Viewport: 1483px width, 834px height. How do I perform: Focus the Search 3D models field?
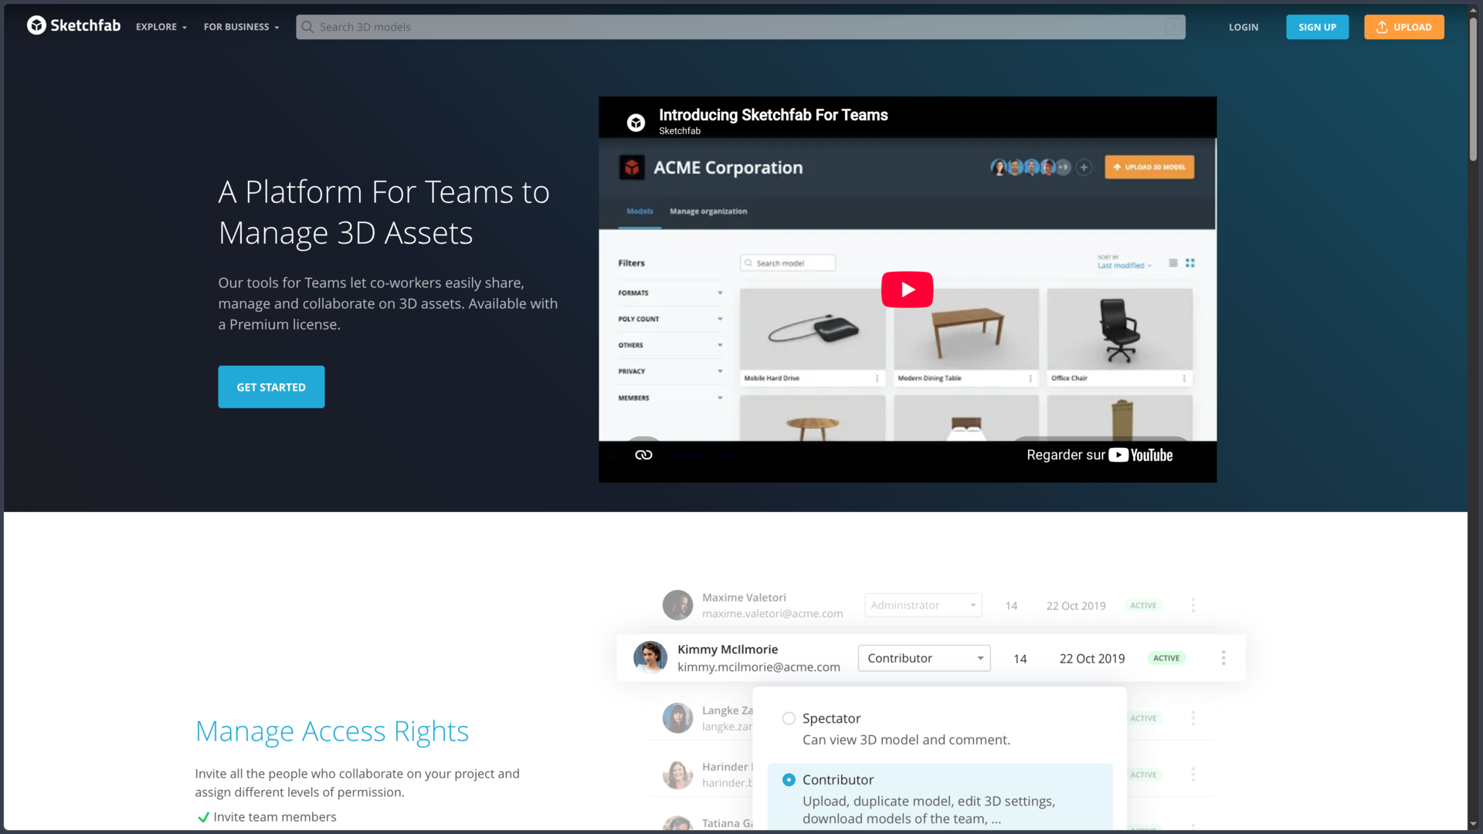click(x=740, y=27)
